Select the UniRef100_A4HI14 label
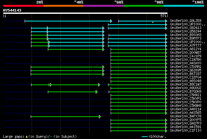The width and height of the screenshot is (207, 139). (x=186, y=109)
